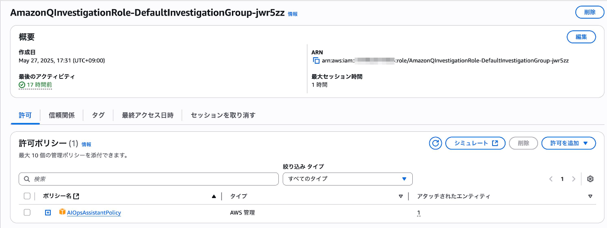Switch to the 信頼関係 tab

[62, 115]
